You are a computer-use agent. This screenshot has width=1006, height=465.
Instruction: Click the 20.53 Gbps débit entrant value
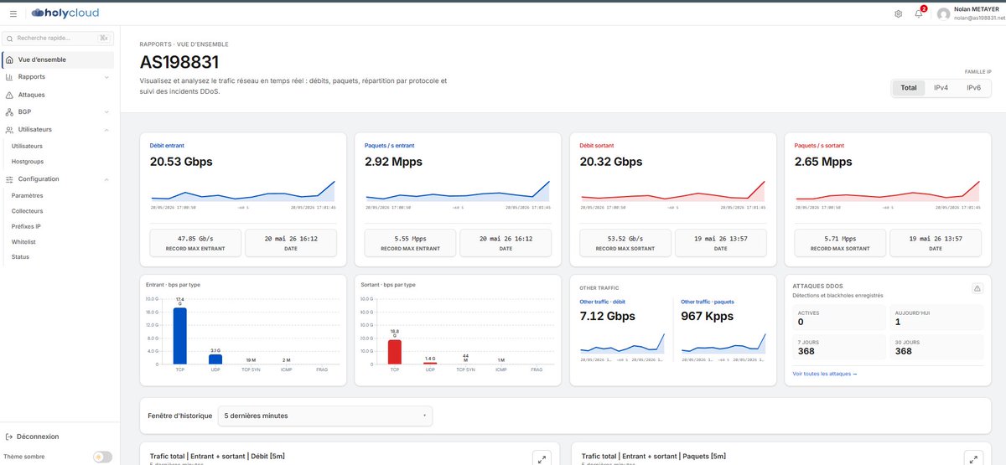point(181,162)
